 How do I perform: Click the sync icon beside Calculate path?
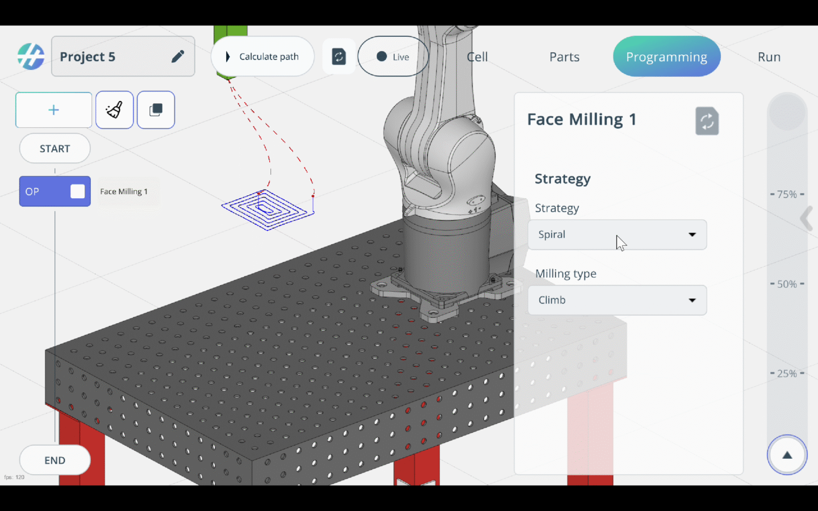point(339,56)
